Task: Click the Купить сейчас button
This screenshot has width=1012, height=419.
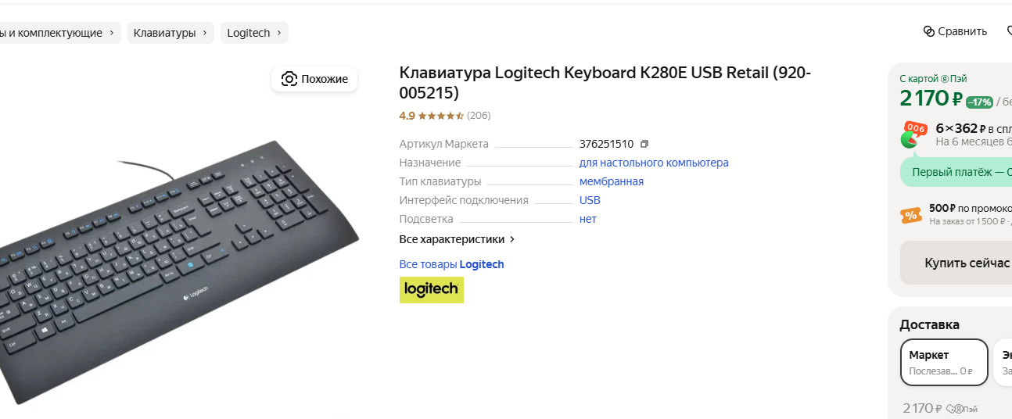Action: pos(956,263)
